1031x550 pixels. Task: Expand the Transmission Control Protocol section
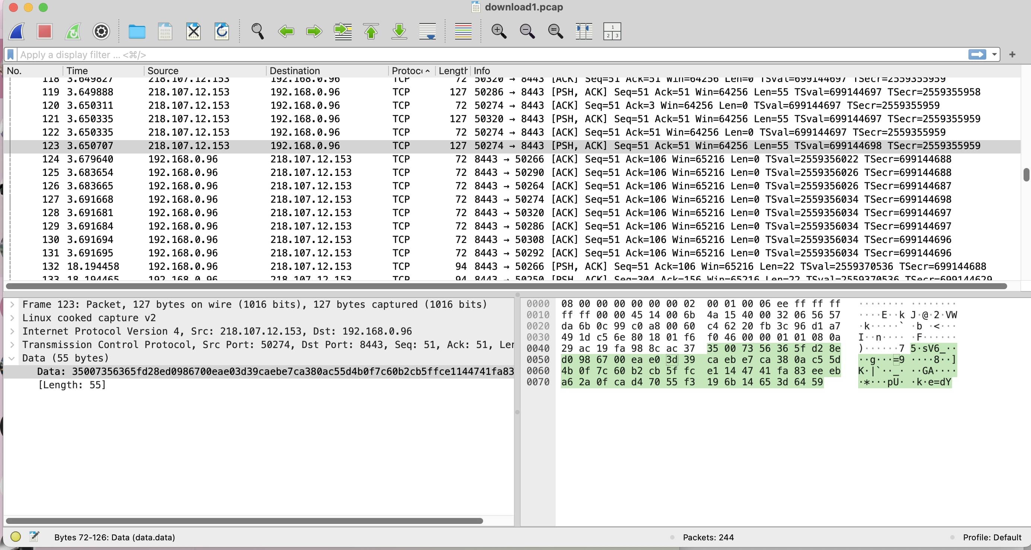point(12,345)
